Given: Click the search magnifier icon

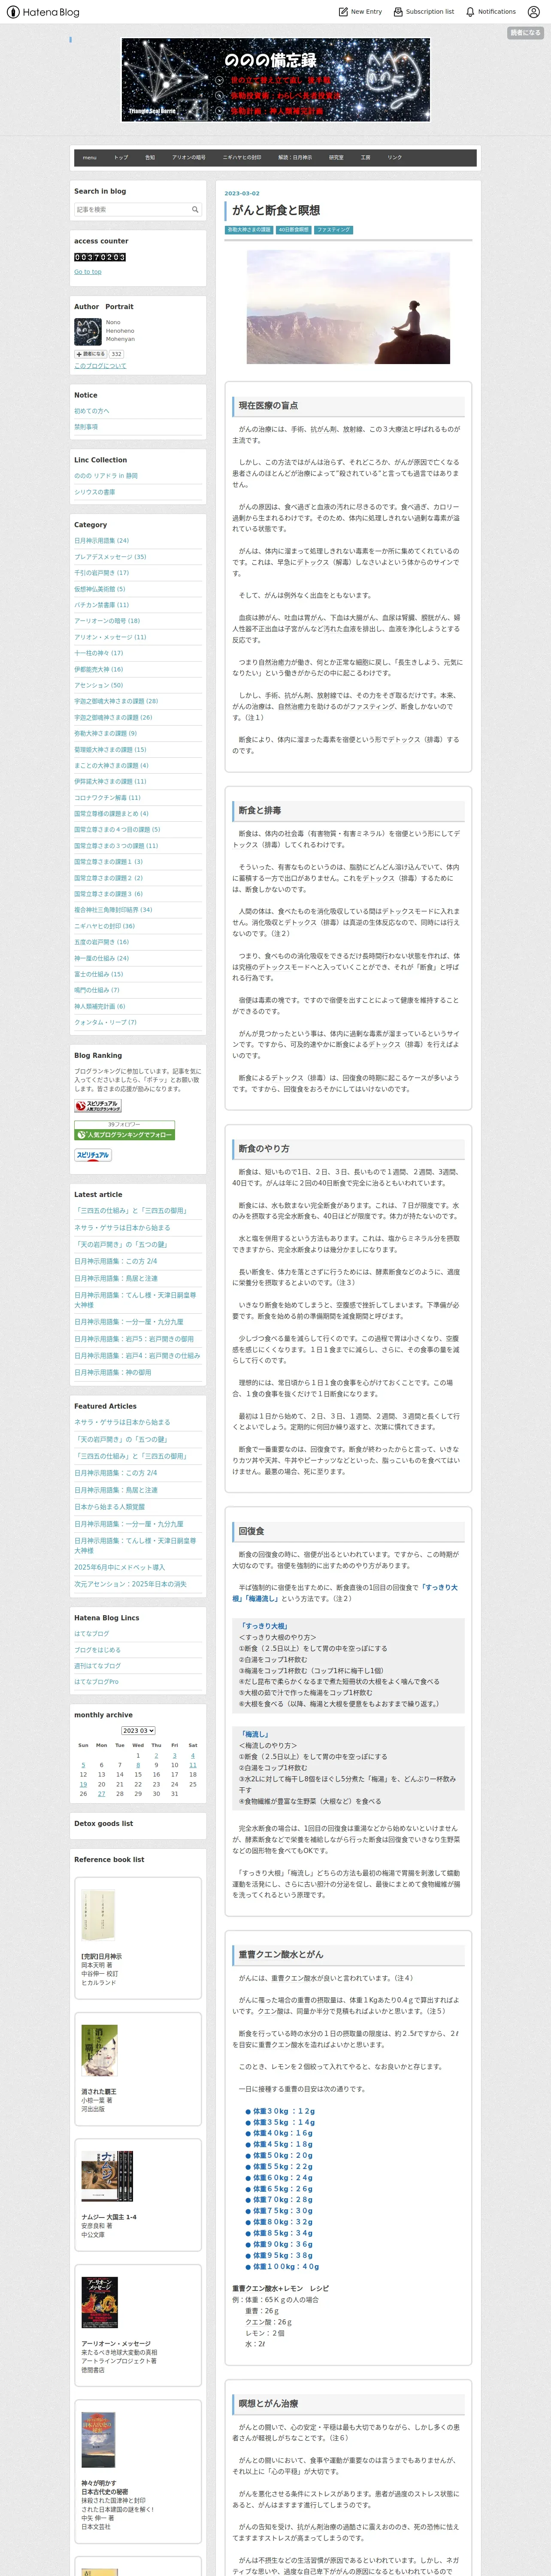Looking at the screenshot, I should (195, 210).
